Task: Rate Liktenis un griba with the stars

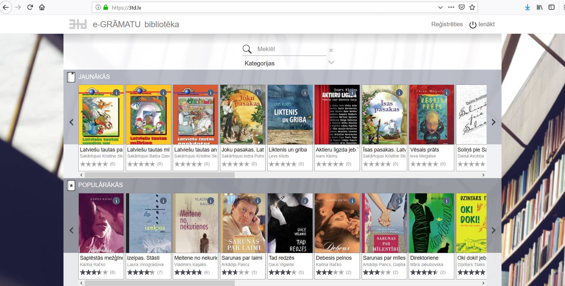Action: coord(282,164)
